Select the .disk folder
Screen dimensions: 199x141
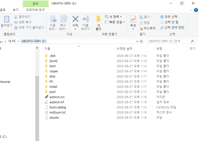tap(52, 56)
